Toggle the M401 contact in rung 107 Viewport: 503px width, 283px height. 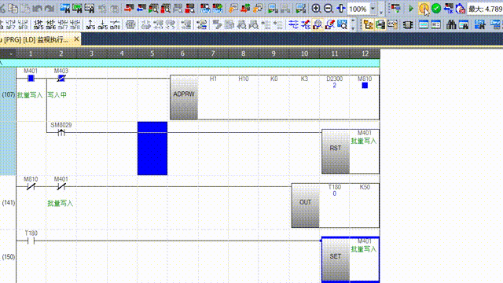[31, 78]
